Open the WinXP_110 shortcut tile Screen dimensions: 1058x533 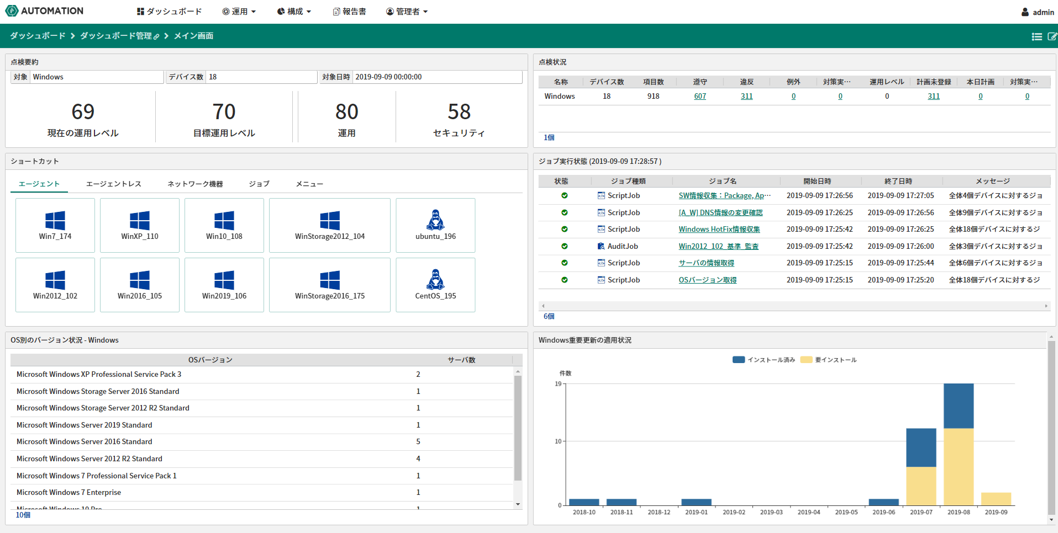coord(140,225)
